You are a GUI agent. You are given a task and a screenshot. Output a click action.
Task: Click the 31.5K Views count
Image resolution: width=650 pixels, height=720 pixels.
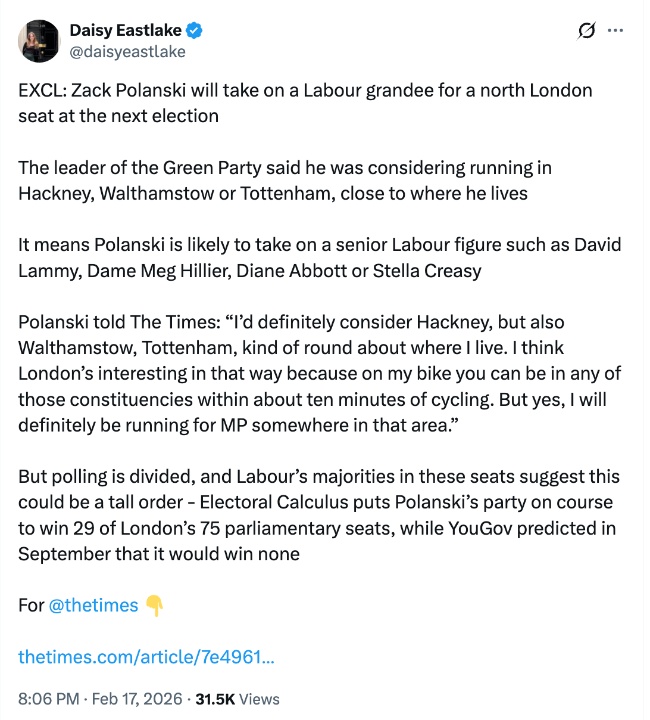[x=237, y=699]
